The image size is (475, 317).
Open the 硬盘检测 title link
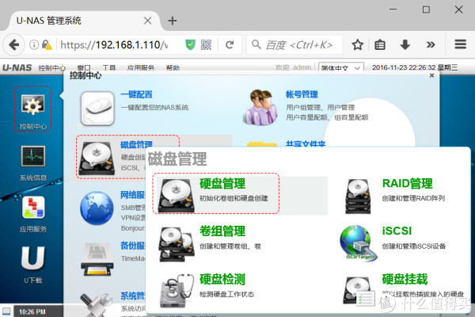[222, 279]
